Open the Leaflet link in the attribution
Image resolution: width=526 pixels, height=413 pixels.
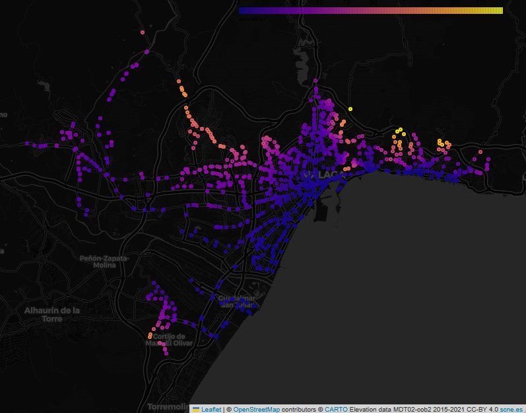point(211,409)
